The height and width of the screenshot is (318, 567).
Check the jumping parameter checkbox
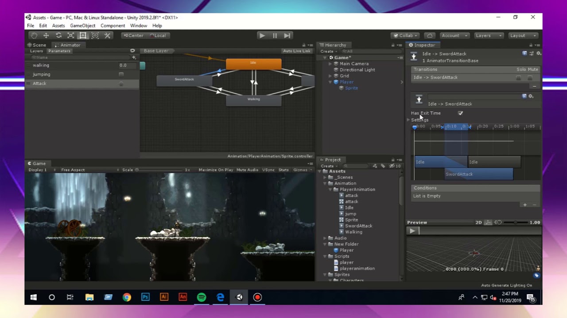tap(121, 74)
